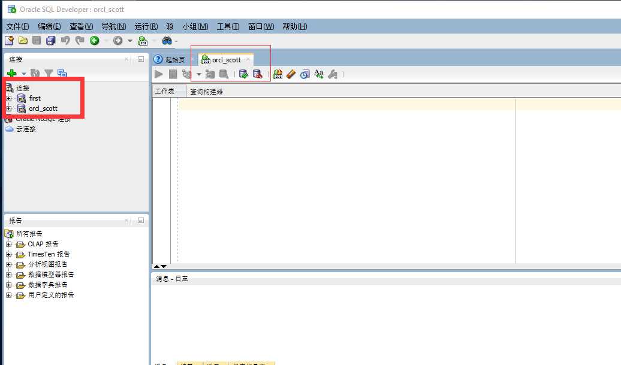This screenshot has height=365, width=621.
Task: Click the Redo arrow icon
Action: (80, 40)
